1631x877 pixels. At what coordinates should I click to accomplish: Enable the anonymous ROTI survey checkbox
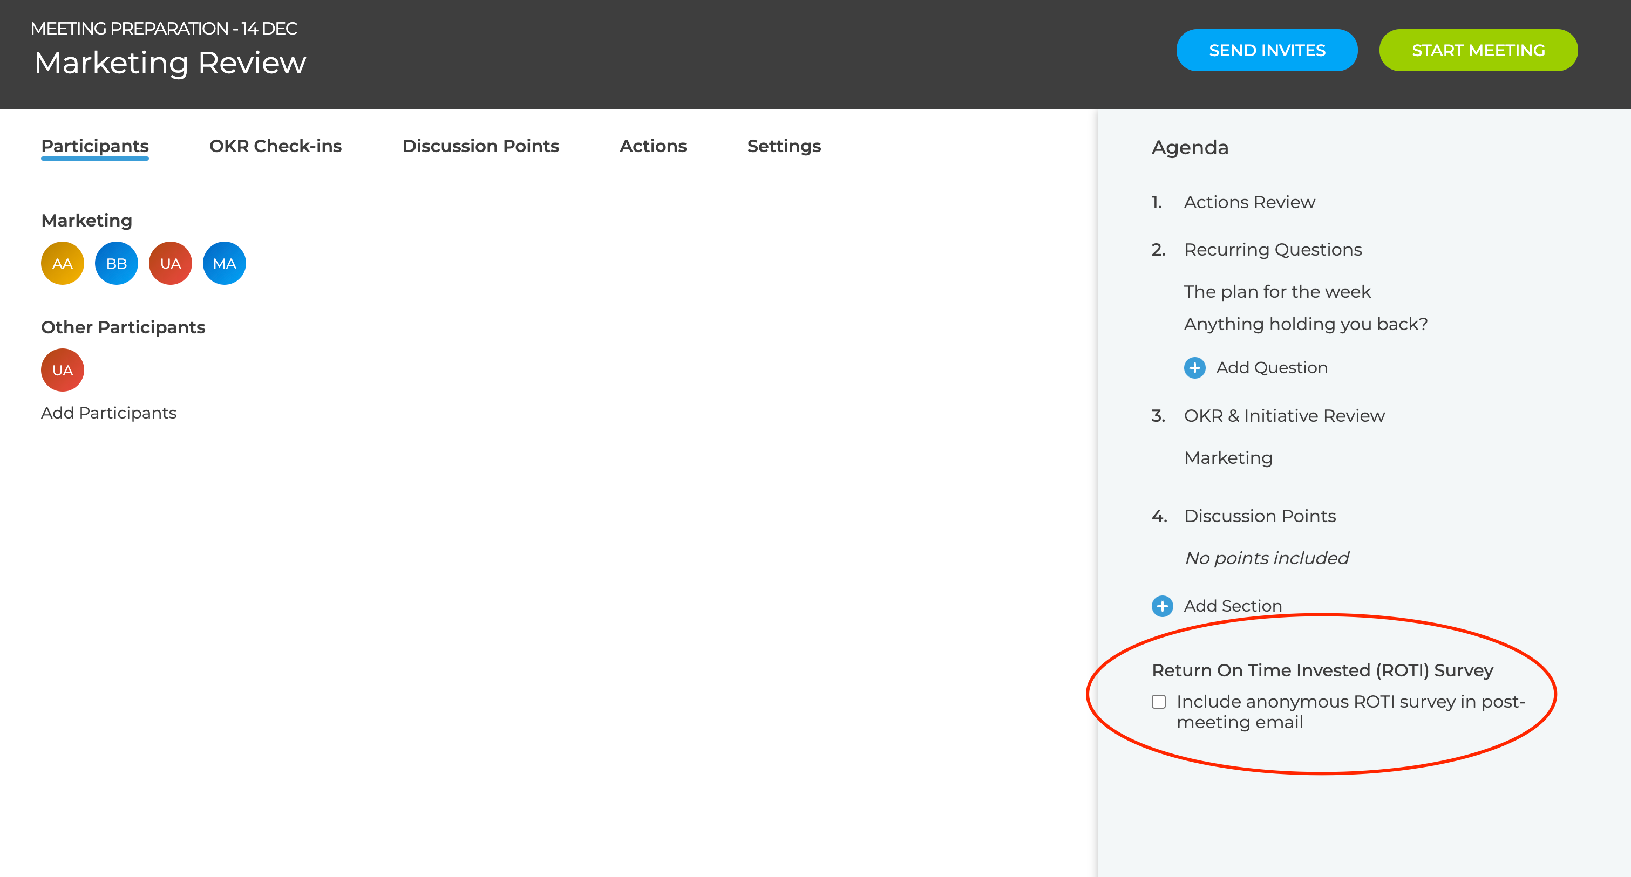(x=1159, y=702)
